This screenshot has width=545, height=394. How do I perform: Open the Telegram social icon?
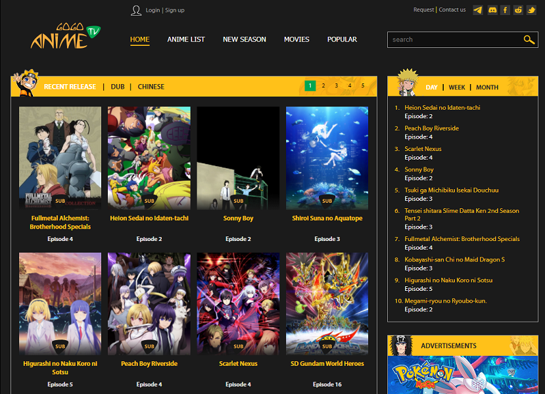pos(478,10)
